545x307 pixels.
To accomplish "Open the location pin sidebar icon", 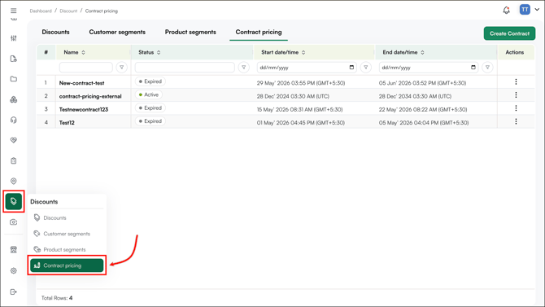I will coord(14,181).
